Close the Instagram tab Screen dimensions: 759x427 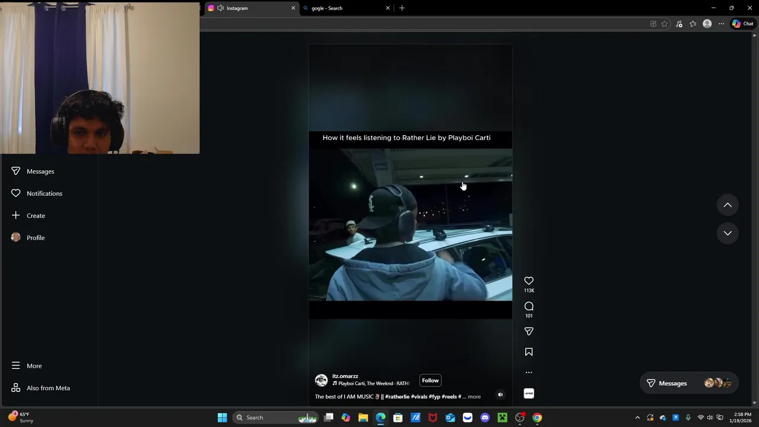click(x=293, y=8)
